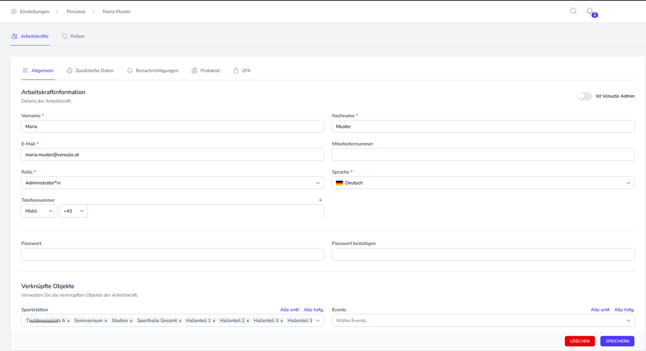
Task: Open the +43 country code dropdown
Action: pyautogui.click(x=73, y=211)
